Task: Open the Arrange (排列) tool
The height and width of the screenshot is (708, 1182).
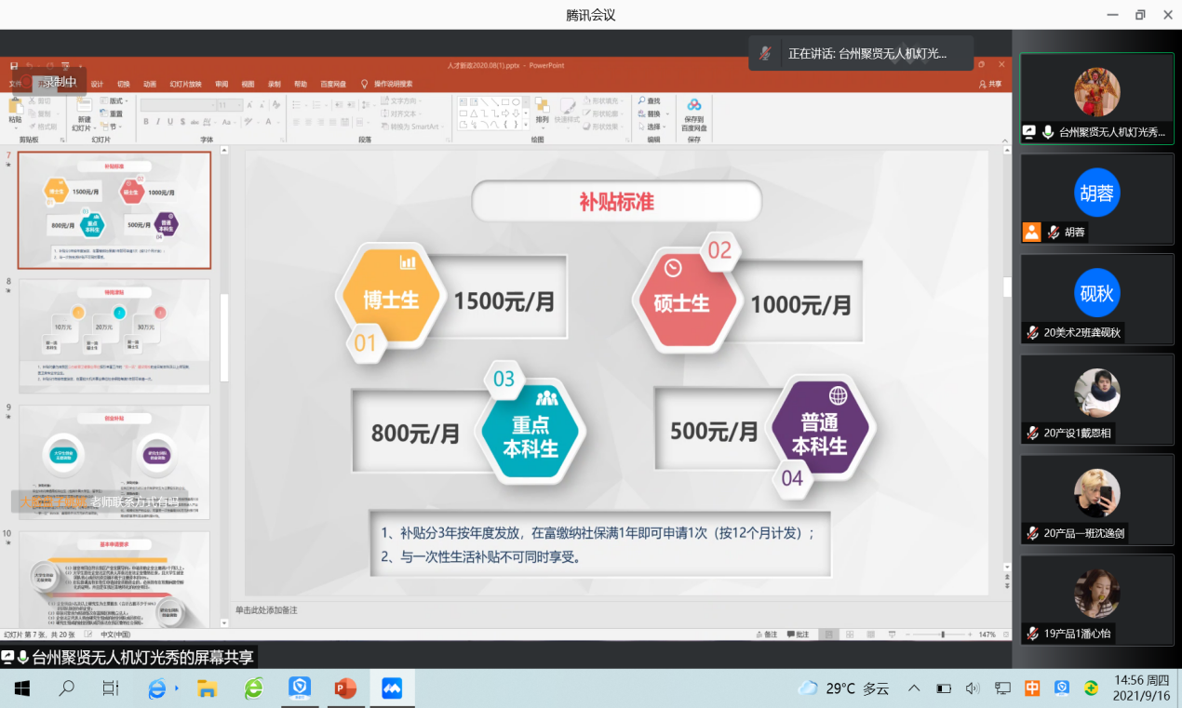Action: (x=542, y=108)
